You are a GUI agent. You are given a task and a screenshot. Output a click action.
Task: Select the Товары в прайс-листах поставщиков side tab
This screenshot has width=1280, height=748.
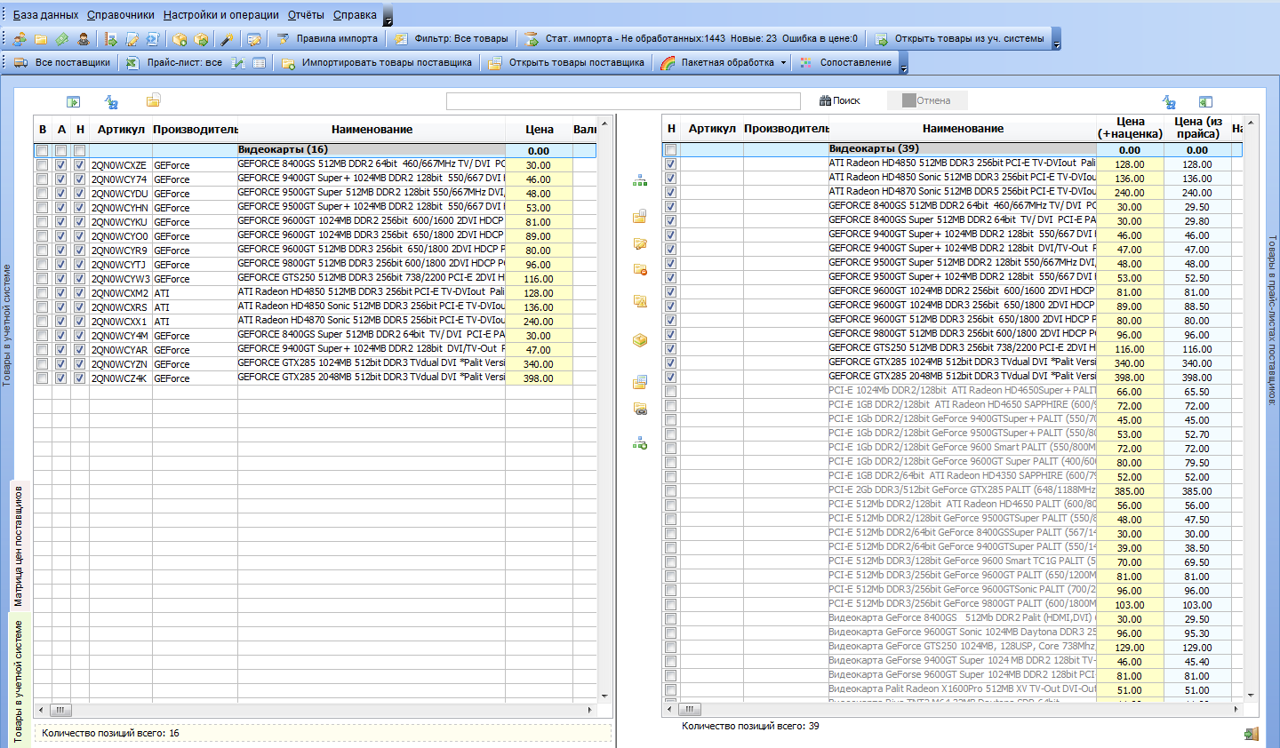click(x=1271, y=320)
